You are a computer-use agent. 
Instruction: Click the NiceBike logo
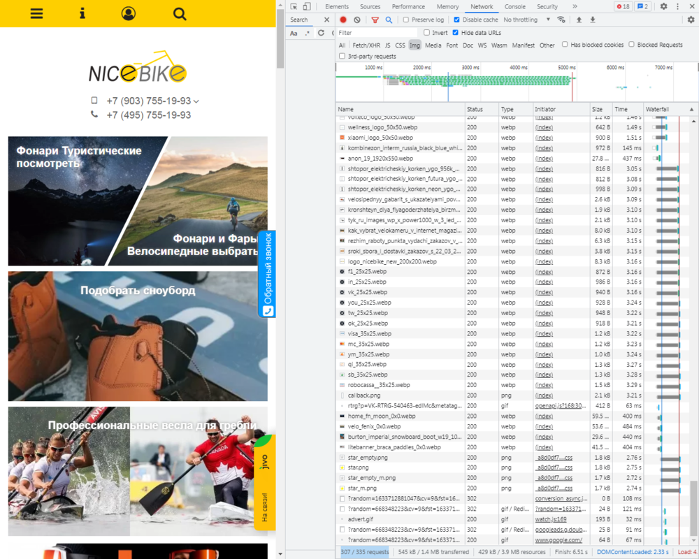pos(138,67)
